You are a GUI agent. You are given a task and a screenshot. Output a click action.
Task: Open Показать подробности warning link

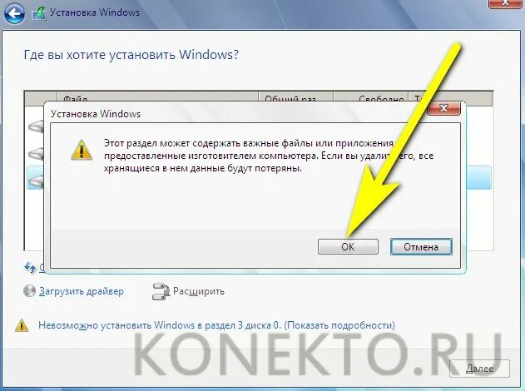pos(339,325)
